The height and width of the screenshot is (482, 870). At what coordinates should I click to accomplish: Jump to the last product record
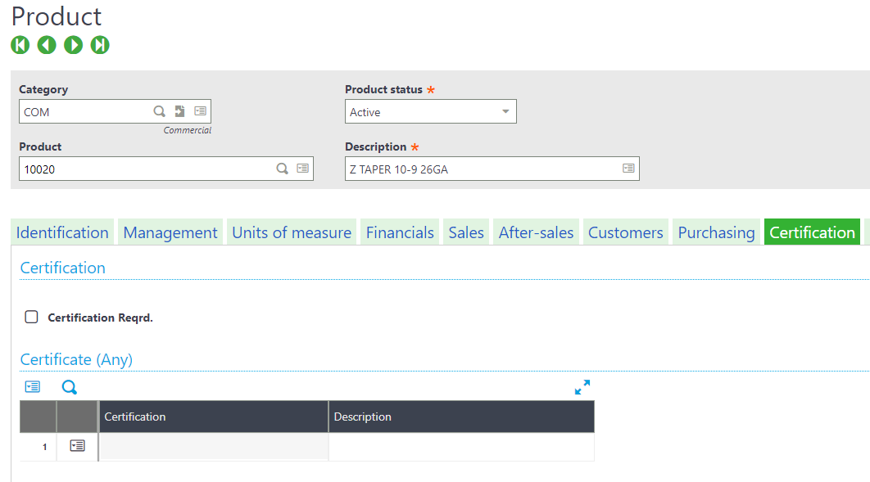coord(100,45)
